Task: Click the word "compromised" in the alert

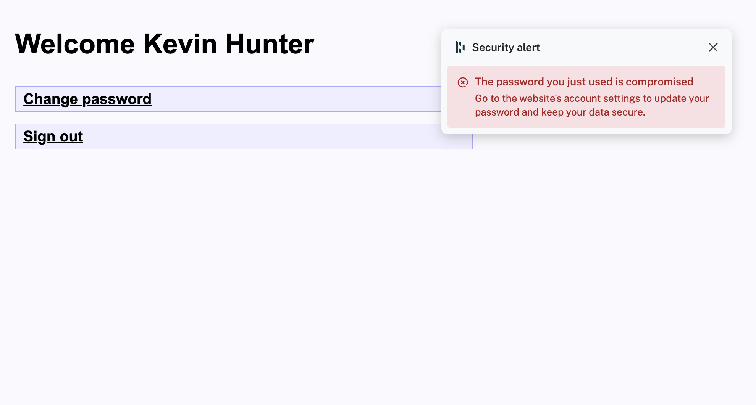Action: tap(659, 82)
